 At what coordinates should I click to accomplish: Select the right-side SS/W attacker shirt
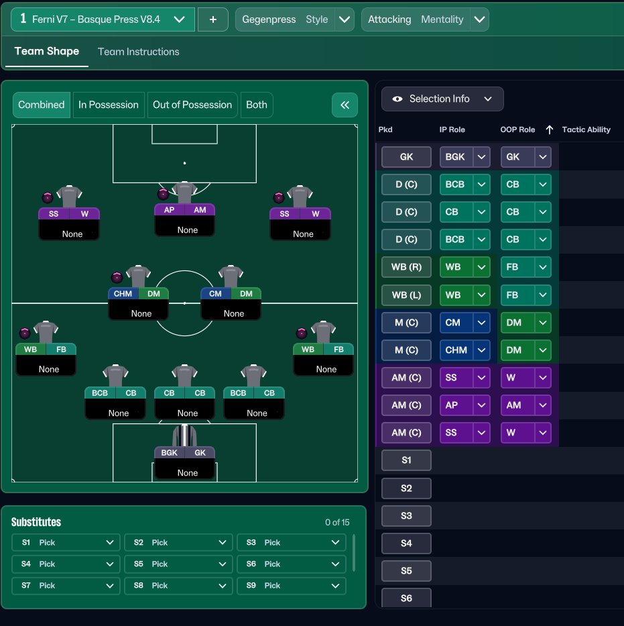[300, 197]
